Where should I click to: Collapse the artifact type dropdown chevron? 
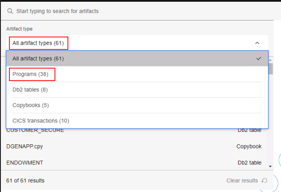[257, 43]
